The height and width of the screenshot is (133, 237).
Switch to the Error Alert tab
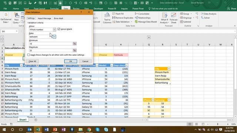(59, 18)
